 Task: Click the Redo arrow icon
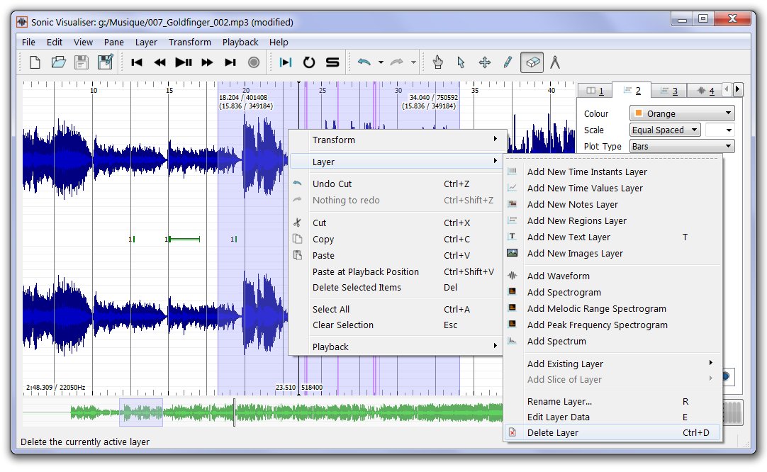(x=396, y=62)
